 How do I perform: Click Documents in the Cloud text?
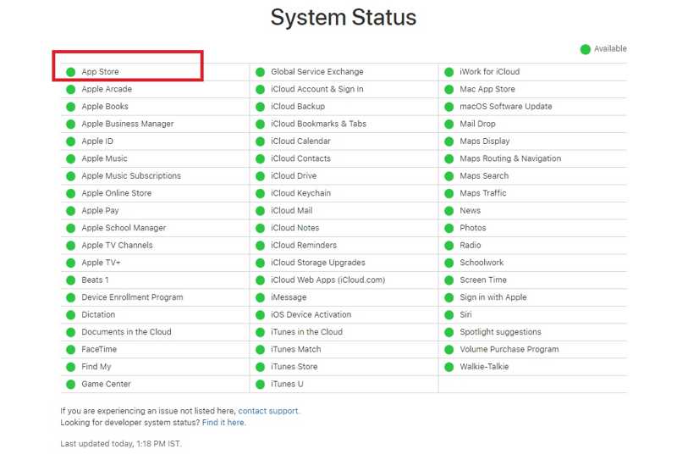[126, 331]
